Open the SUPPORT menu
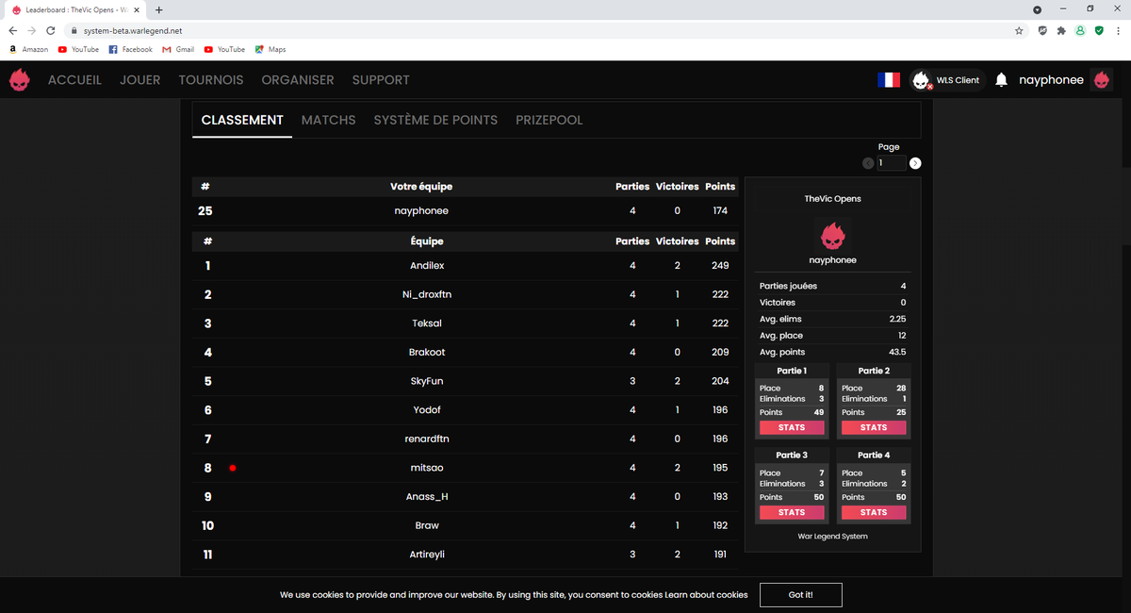The image size is (1131, 613). tap(381, 80)
